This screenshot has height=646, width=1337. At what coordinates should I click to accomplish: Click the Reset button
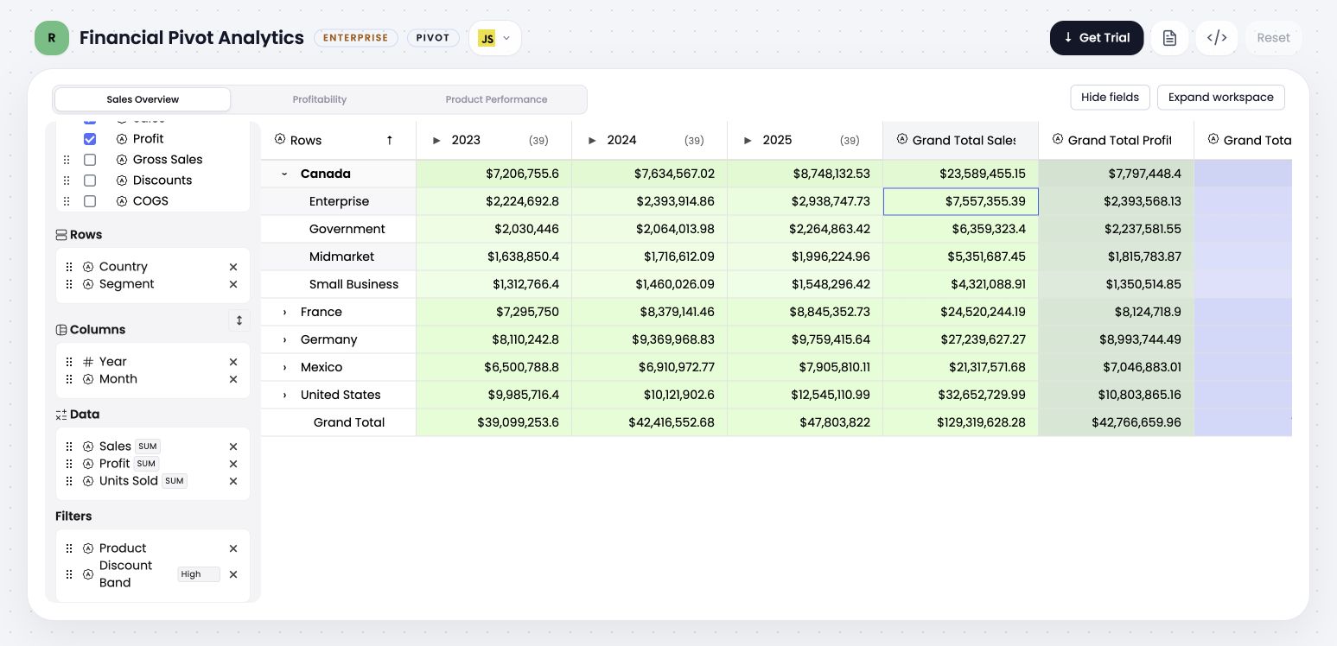pos(1273,38)
